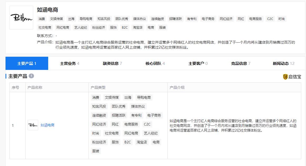Click the table tag 网红经济
Screen dimensions: 306x166
[99, 124]
